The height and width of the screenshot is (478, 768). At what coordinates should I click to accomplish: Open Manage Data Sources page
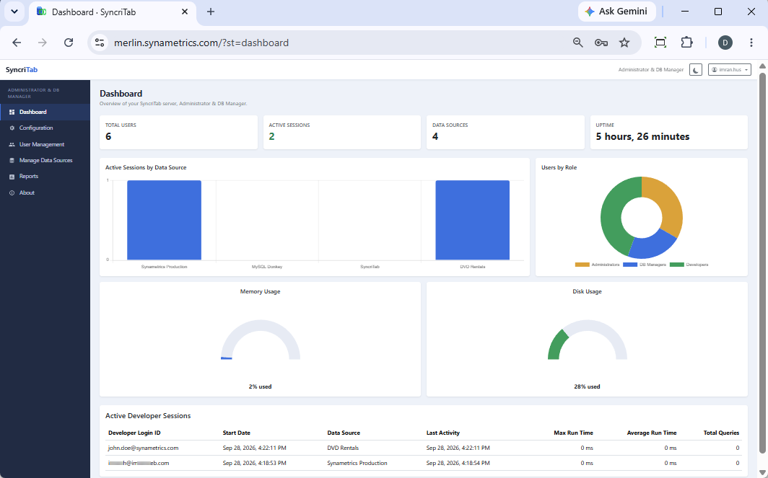tap(45, 160)
